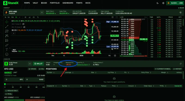Change the Cross margin mode
The width and height of the screenshot is (185, 101).
tap(32, 69)
